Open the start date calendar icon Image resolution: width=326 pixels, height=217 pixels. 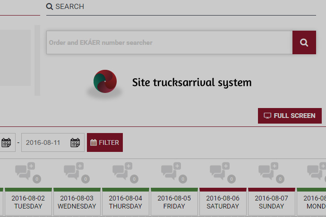[x=6, y=142]
